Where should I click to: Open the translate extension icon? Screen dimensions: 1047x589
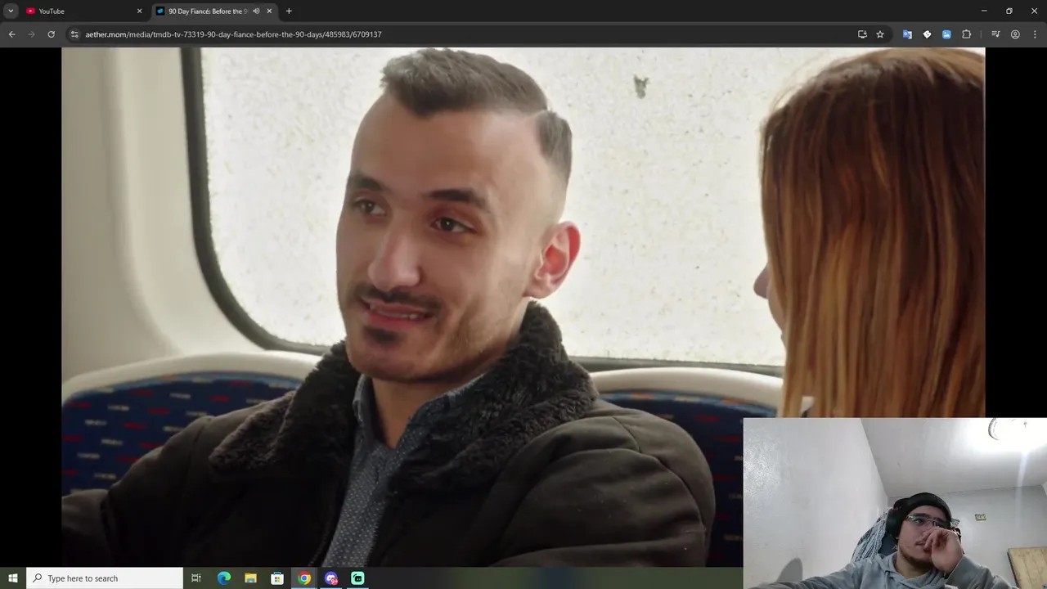click(x=907, y=34)
